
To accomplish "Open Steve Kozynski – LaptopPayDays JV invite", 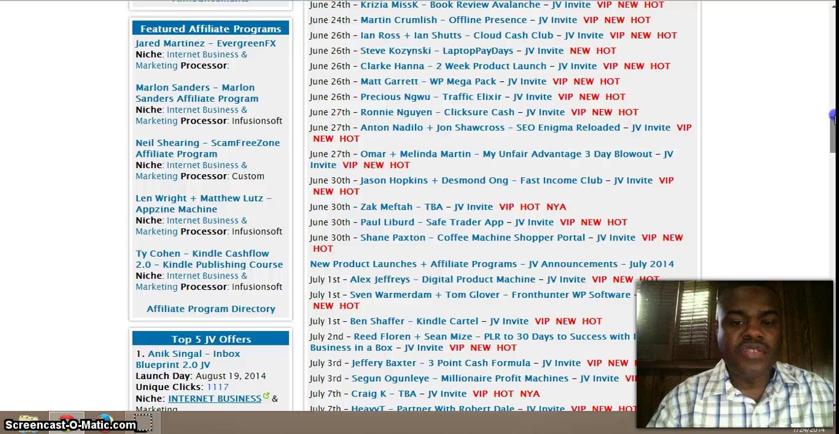I will pyautogui.click(x=462, y=51).
